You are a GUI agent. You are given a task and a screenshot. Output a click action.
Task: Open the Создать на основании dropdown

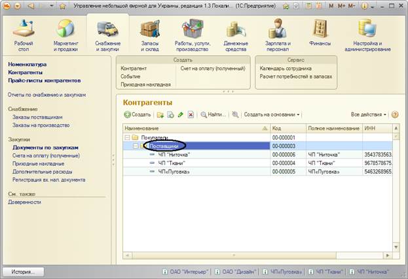pos(272,115)
